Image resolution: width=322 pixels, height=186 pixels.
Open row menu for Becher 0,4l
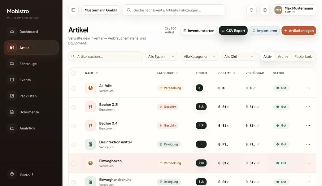point(308,126)
